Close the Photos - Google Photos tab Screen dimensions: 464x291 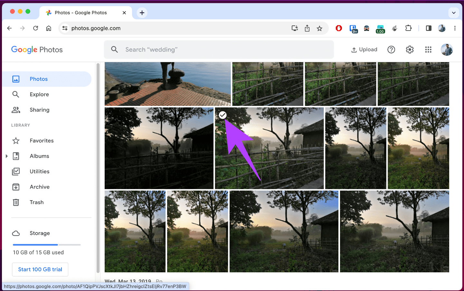pyautogui.click(x=124, y=13)
